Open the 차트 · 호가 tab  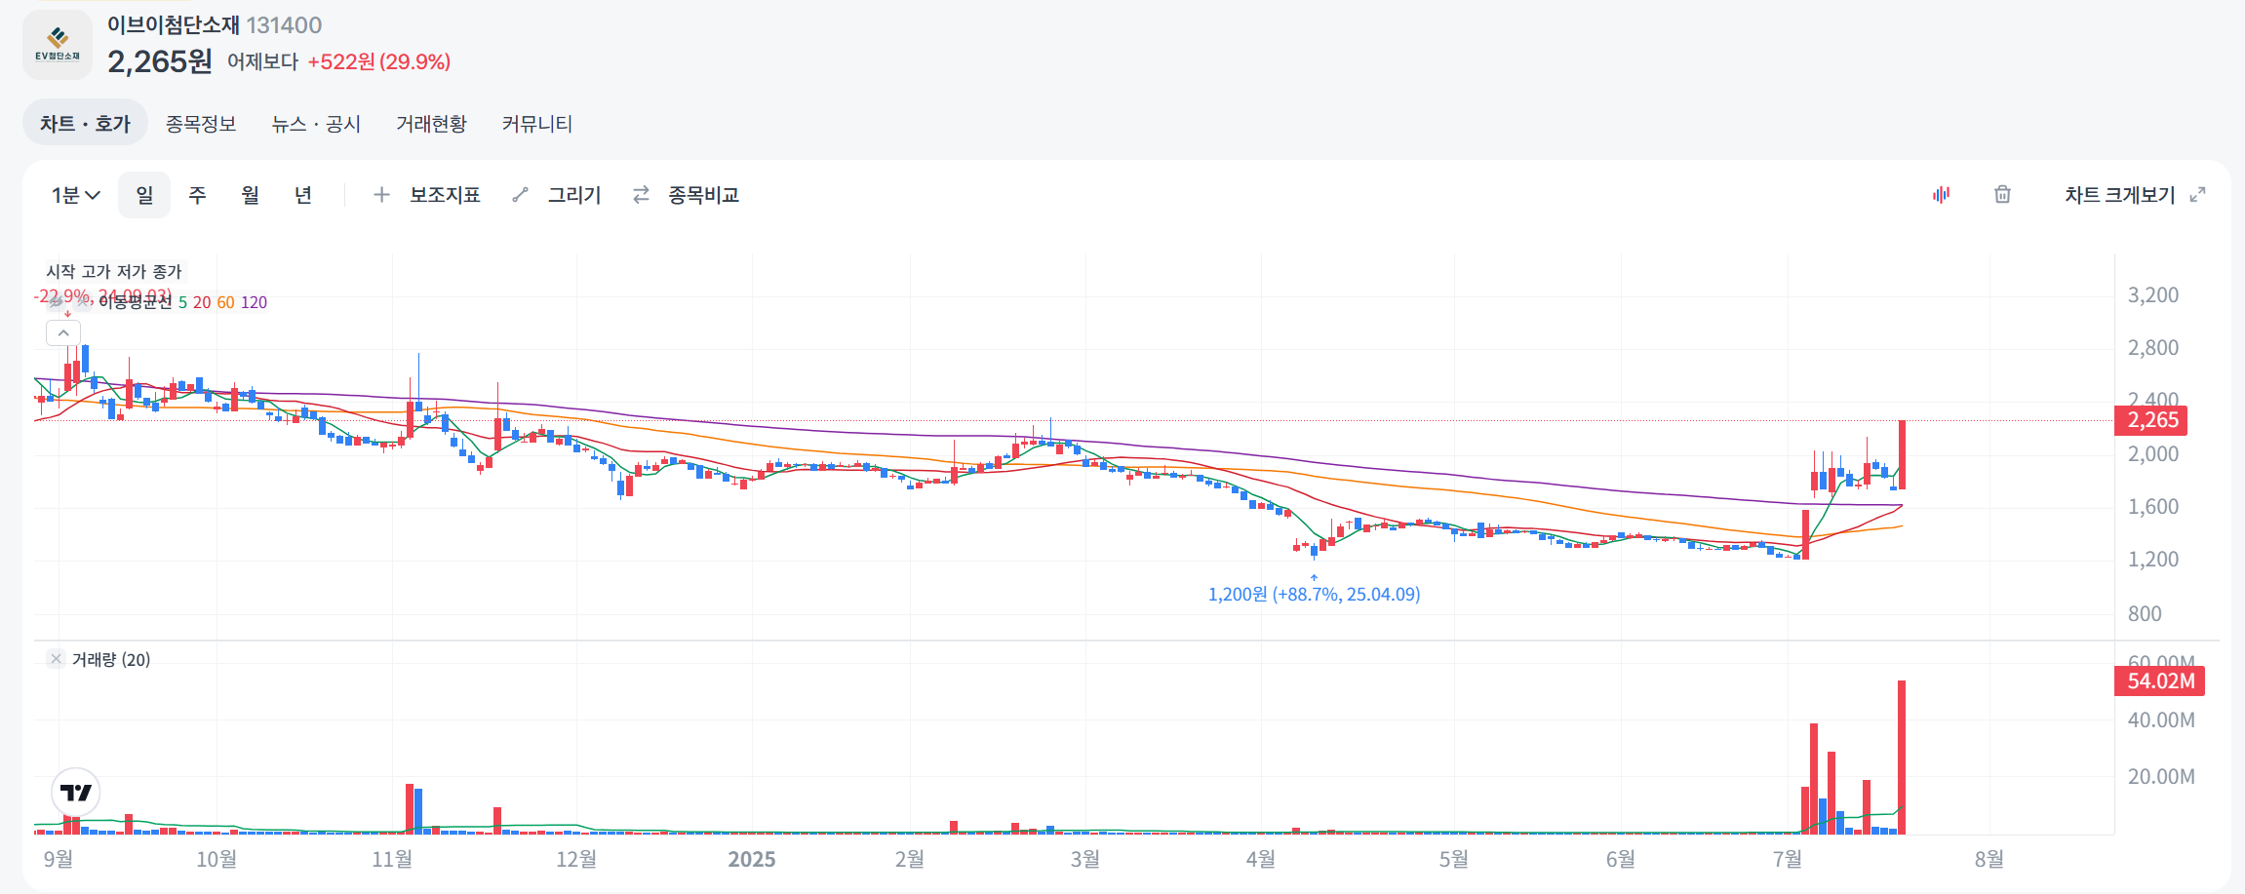tap(85, 123)
